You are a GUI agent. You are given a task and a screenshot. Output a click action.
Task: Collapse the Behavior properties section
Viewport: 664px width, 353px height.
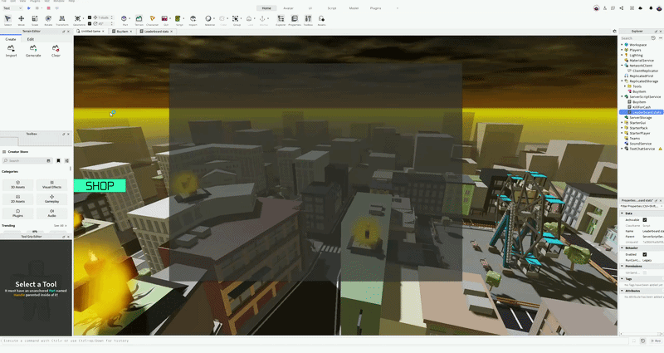[x=622, y=248]
